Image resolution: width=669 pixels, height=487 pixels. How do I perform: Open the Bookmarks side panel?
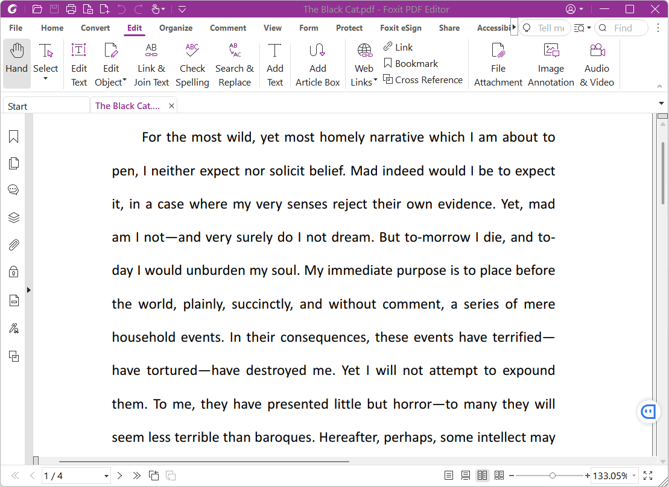pos(14,136)
